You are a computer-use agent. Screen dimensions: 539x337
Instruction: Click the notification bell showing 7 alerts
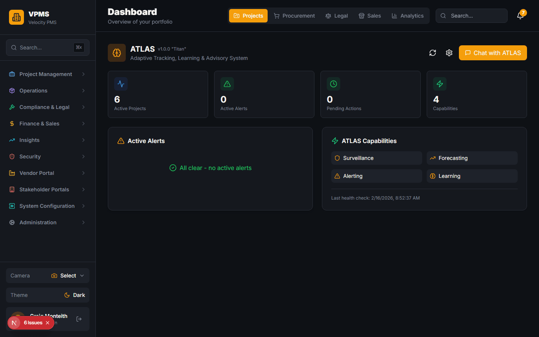pos(521,16)
